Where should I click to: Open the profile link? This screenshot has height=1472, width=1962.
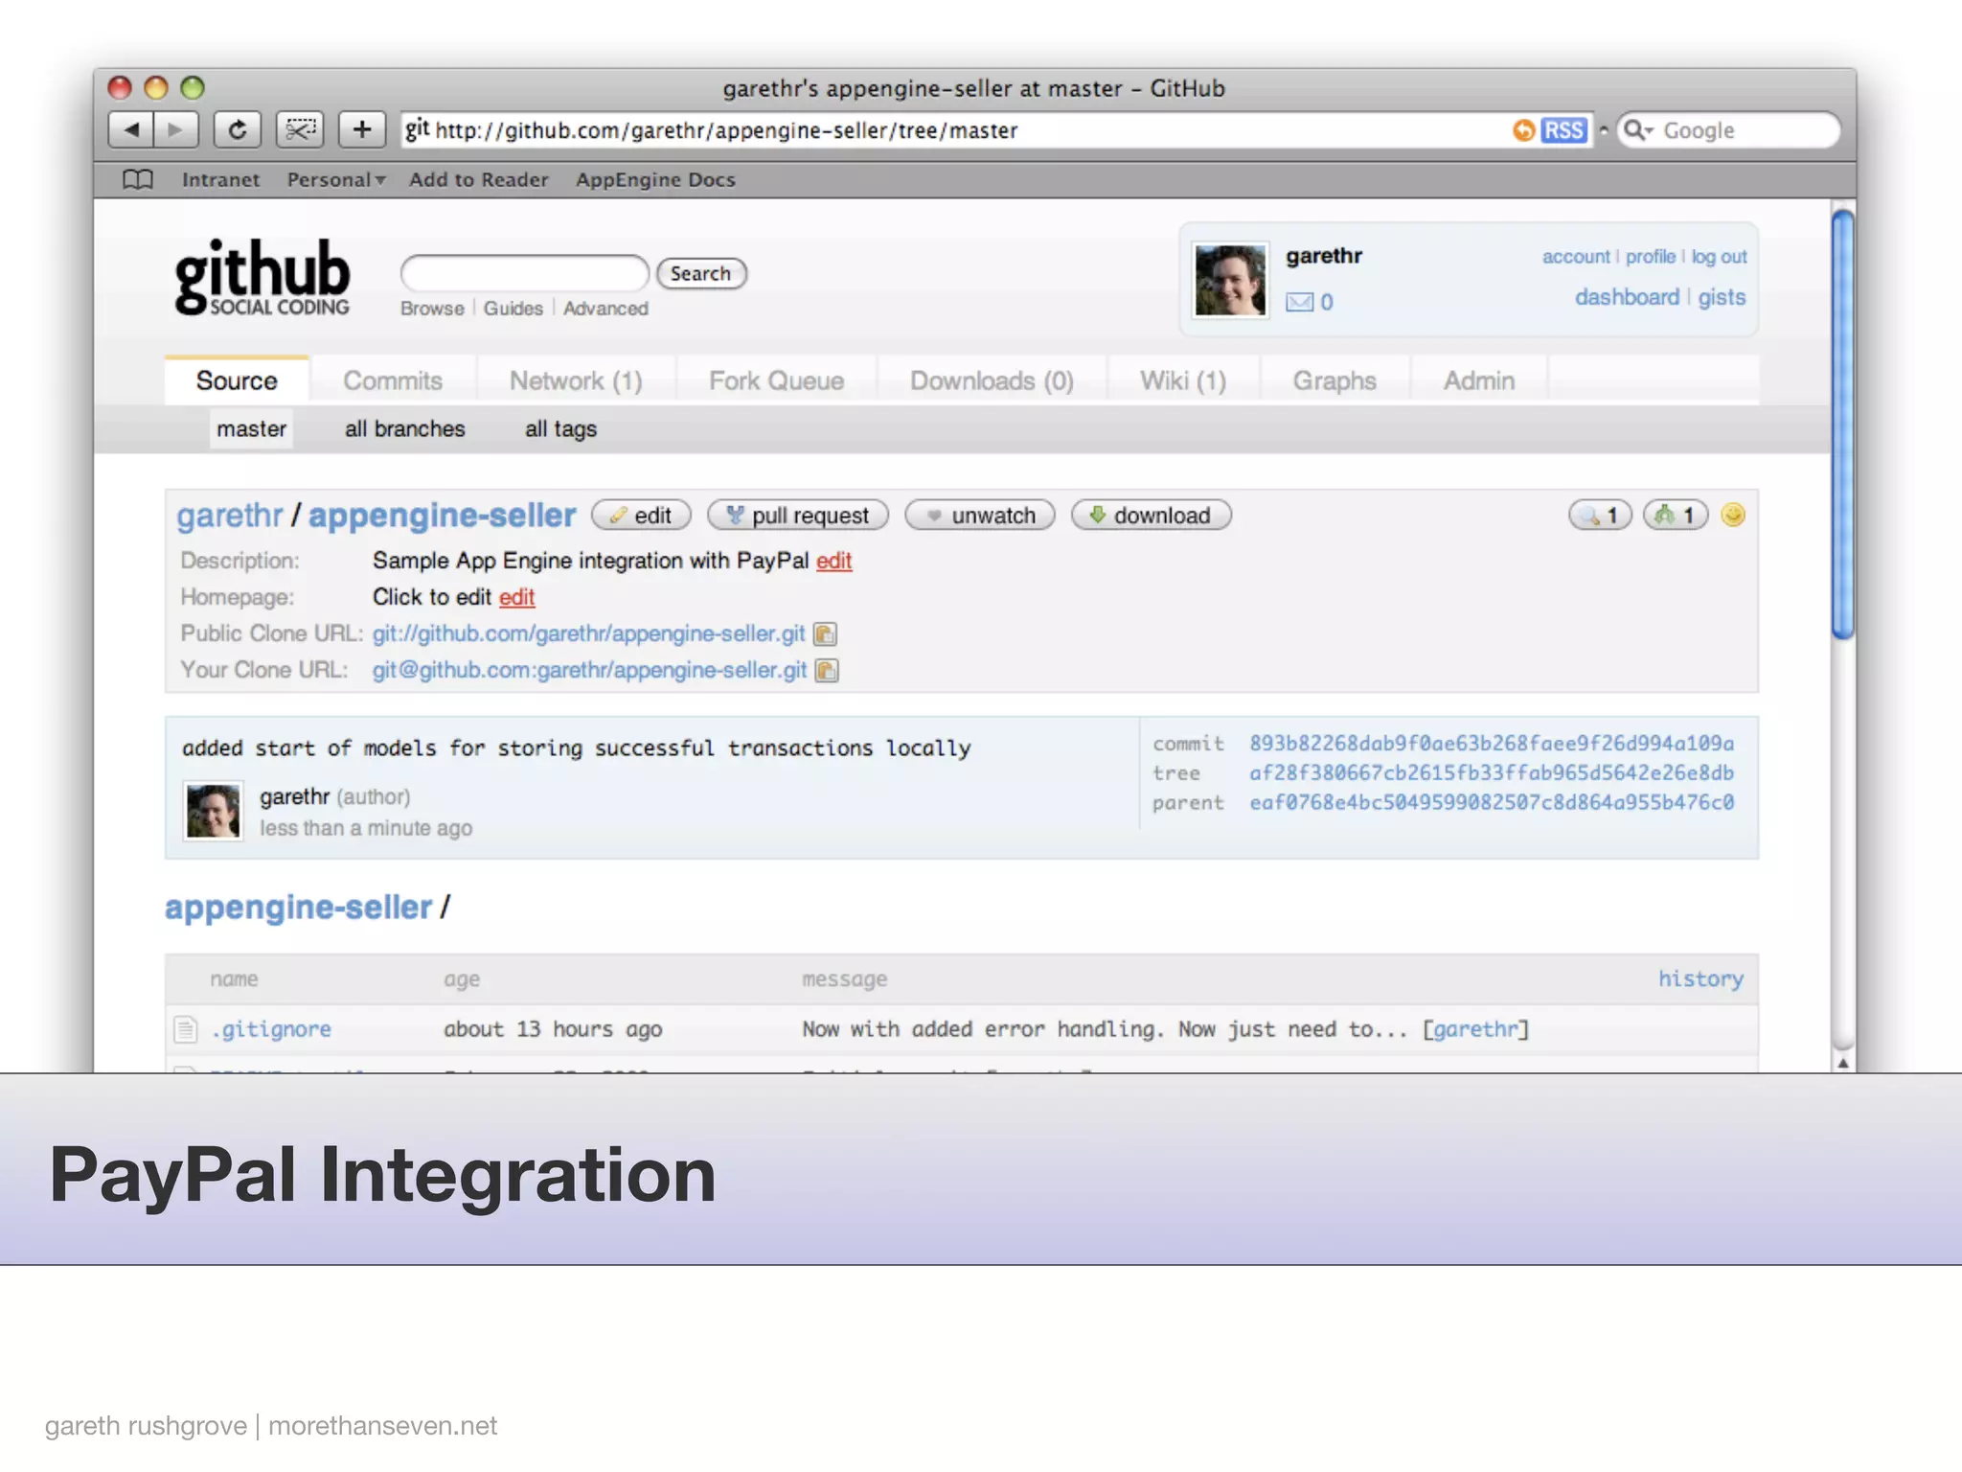pyautogui.click(x=1650, y=257)
